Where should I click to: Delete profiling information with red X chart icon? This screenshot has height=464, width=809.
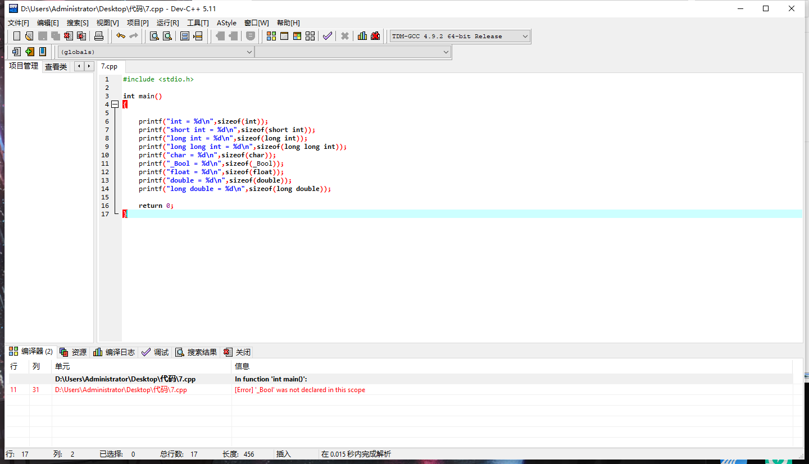375,36
